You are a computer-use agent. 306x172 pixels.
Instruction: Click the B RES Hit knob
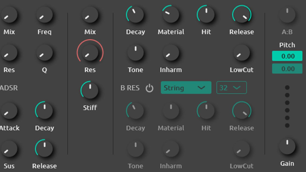tap(206, 111)
